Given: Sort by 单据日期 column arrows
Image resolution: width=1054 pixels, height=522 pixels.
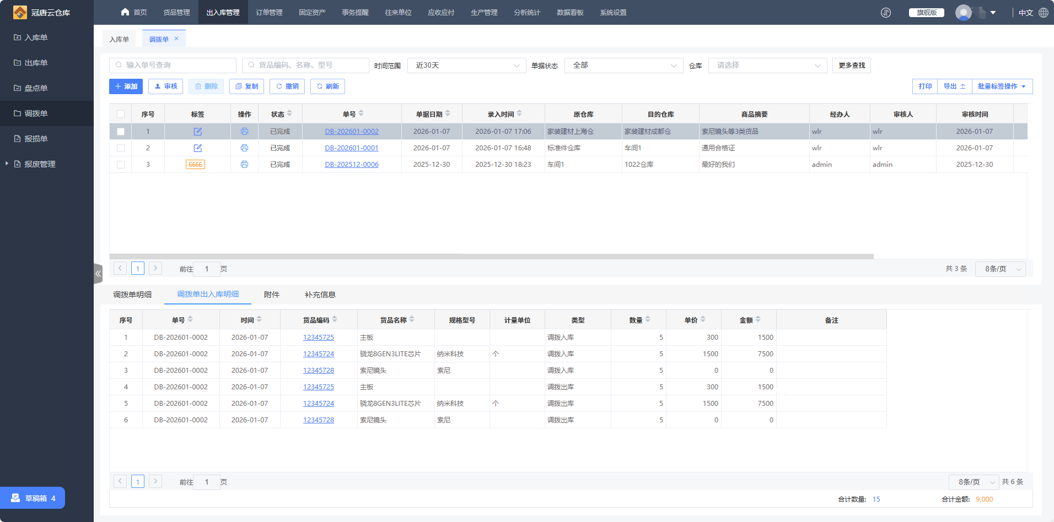Looking at the screenshot, I should coord(448,113).
